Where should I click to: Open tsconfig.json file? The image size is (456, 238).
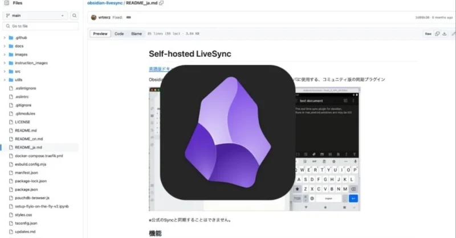tap(26, 223)
